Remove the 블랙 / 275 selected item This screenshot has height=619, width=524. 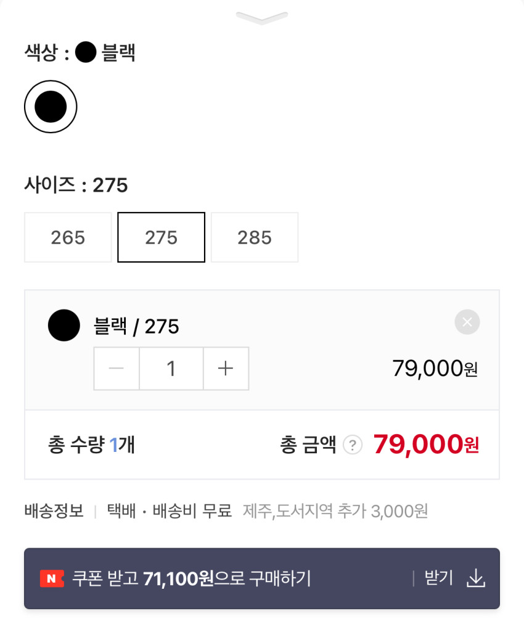(x=467, y=322)
